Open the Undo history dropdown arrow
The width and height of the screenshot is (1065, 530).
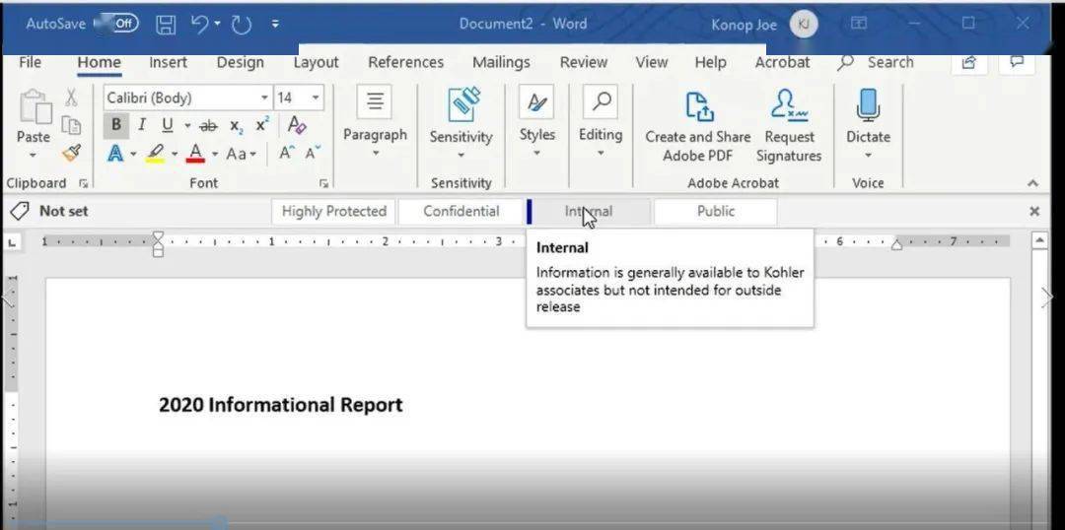[217, 25]
